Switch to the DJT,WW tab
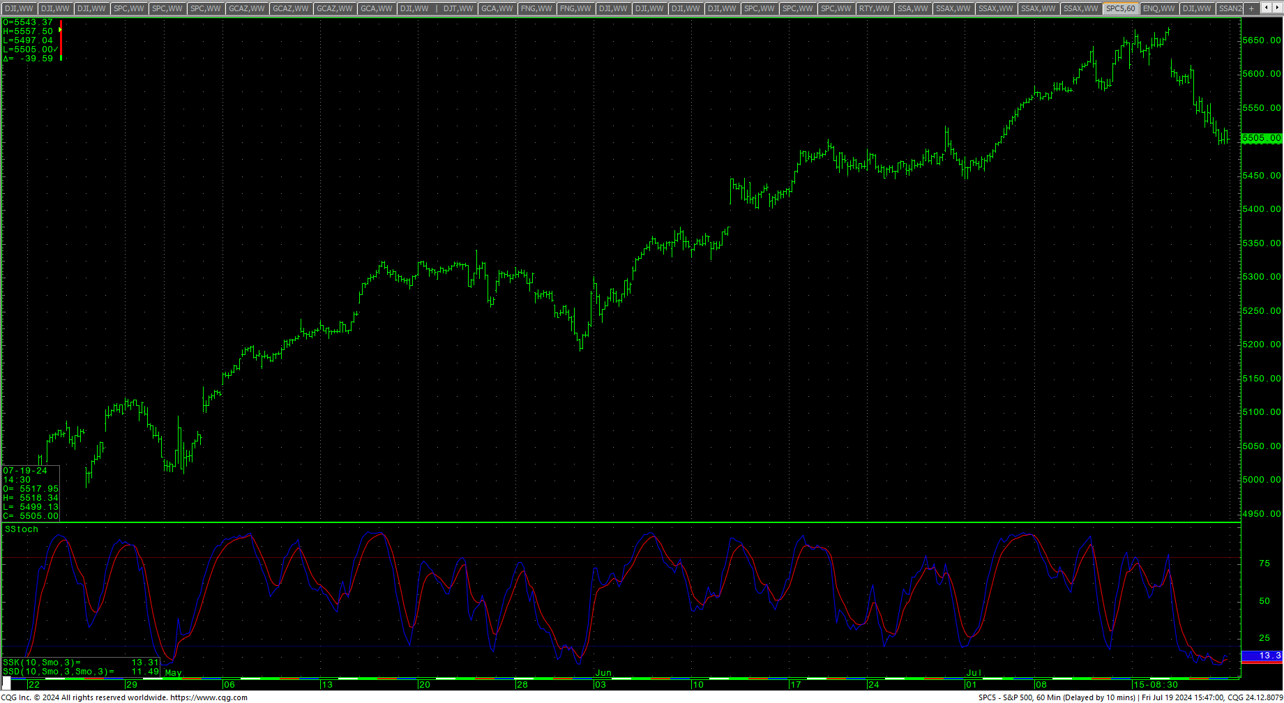The height and width of the screenshot is (703, 1284). [x=458, y=8]
